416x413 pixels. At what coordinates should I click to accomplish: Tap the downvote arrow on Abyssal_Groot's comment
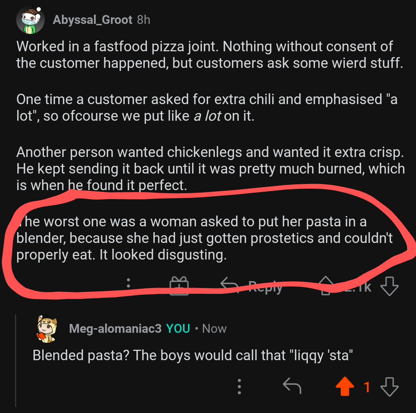(x=390, y=287)
